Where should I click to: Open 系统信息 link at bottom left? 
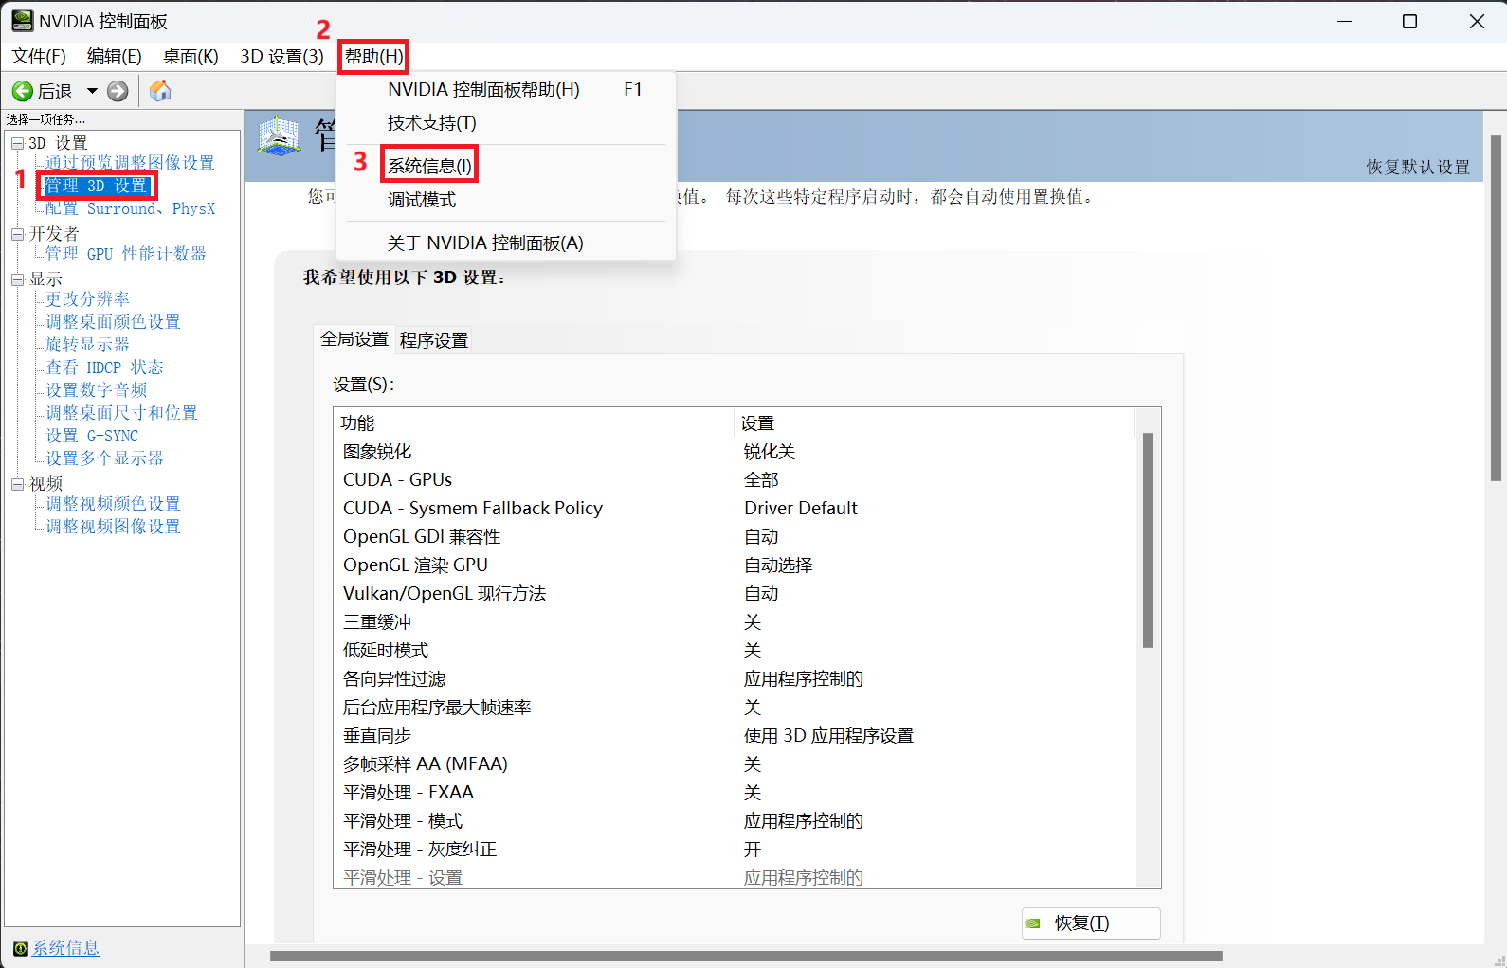coord(65,948)
